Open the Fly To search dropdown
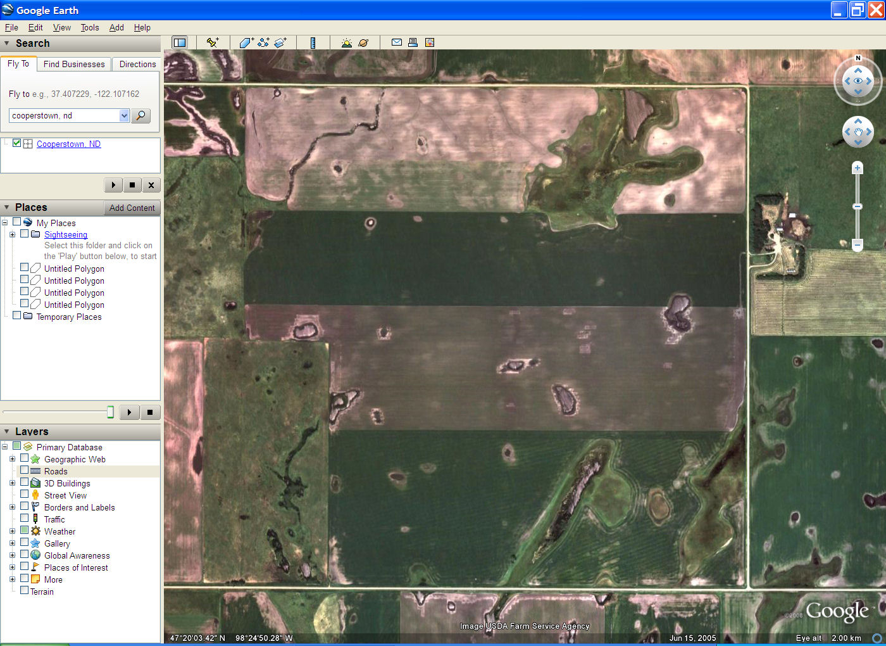This screenshot has height=646, width=886. point(124,115)
